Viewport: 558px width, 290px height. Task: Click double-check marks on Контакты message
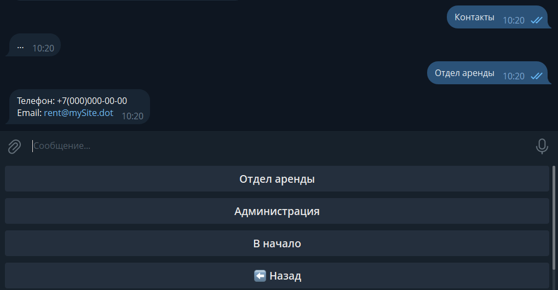pyautogui.click(x=536, y=20)
